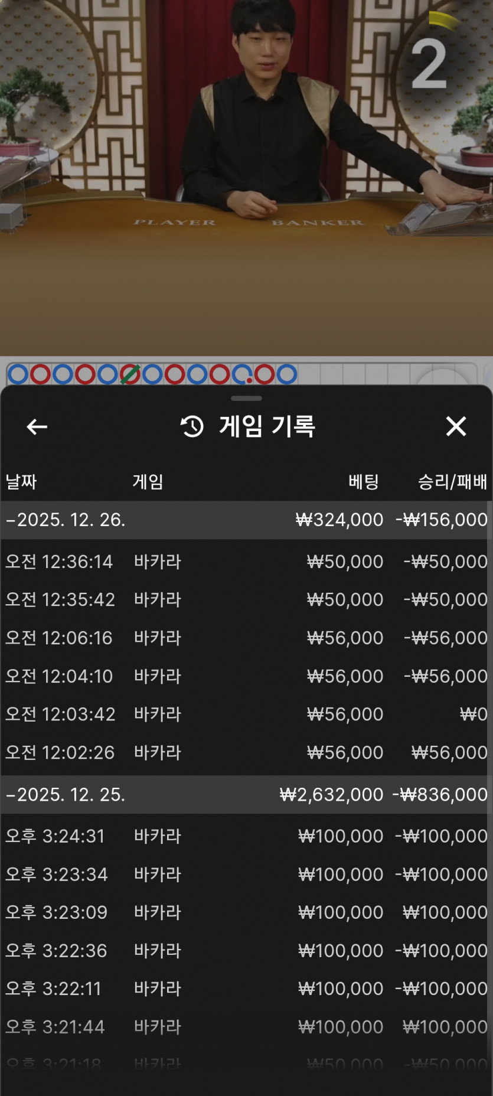The width and height of the screenshot is (493, 1096).
Task: Select the 오후 3:21:44 바카라 entry
Action: pyautogui.click(x=246, y=1027)
